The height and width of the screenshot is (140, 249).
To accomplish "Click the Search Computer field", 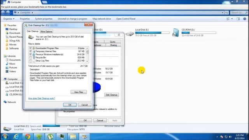I will click(239, 12).
